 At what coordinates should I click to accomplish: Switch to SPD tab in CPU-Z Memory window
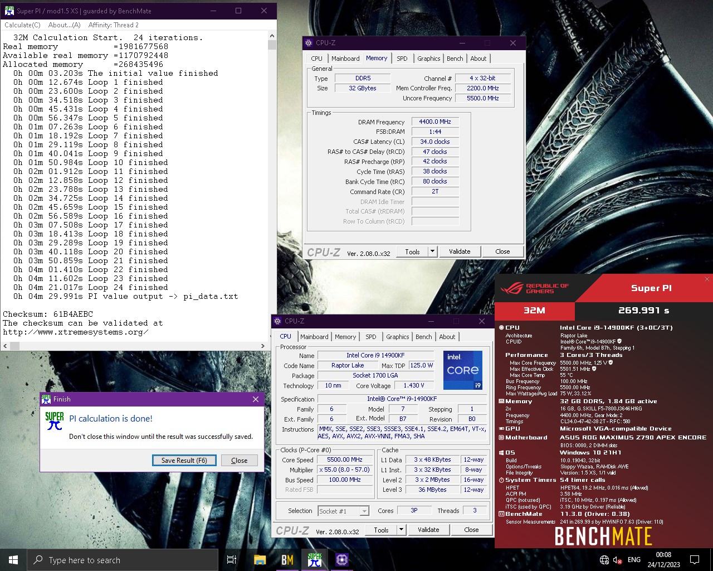click(402, 59)
